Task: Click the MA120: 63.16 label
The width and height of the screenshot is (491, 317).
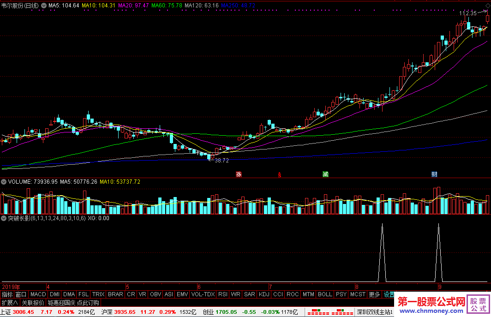Action: coord(202,6)
